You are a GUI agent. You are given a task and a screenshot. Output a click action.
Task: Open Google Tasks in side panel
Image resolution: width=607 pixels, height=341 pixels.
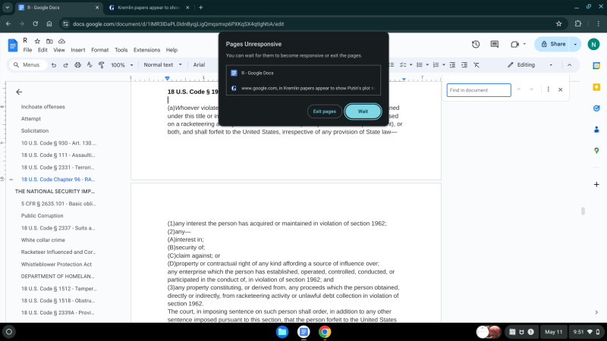tap(596, 108)
